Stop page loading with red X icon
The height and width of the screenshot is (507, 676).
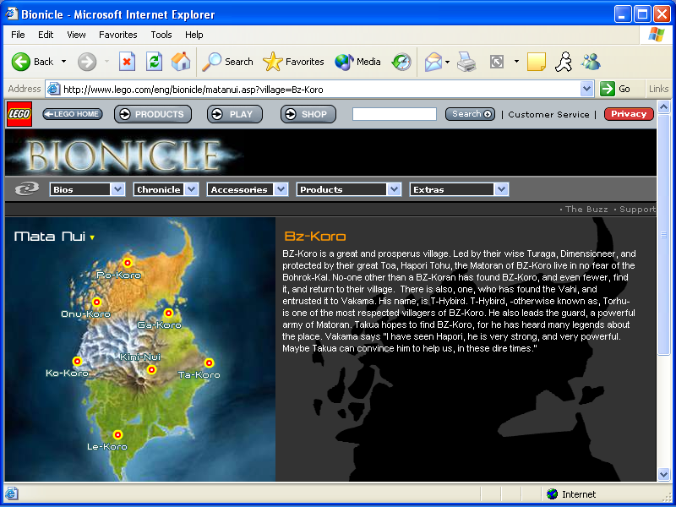click(x=127, y=62)
